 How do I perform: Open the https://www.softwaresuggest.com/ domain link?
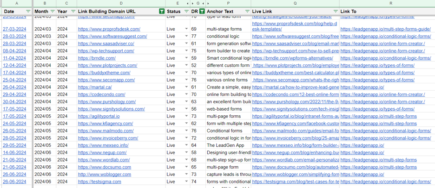(112, 36)
